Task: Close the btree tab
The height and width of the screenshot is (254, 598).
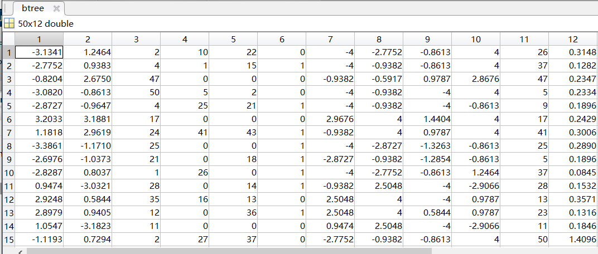Action: 56,8
